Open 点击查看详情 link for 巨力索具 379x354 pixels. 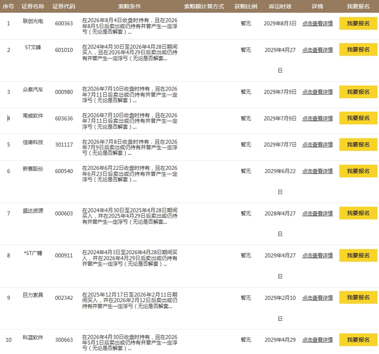point(317,297)
